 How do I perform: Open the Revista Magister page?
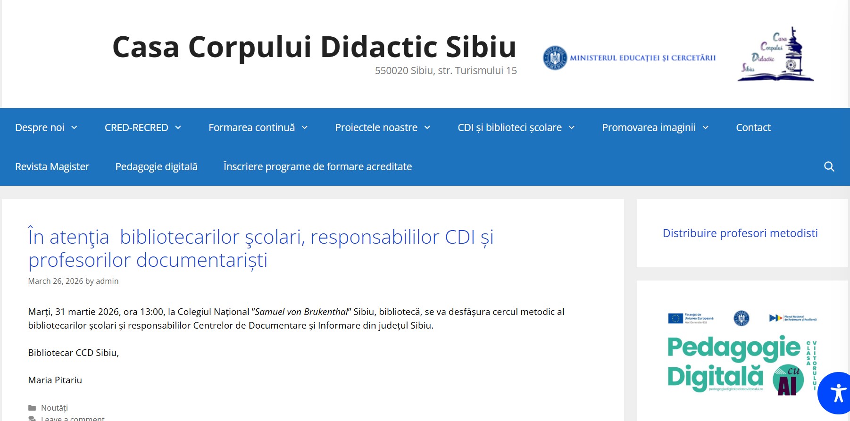point(52,167)
